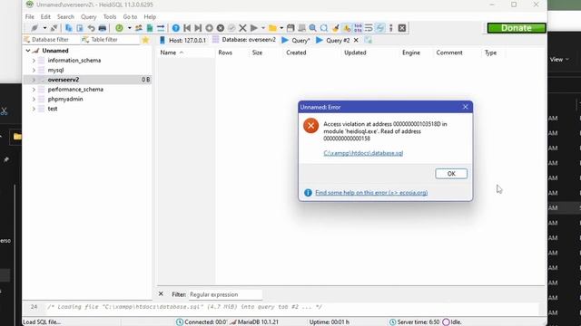Click the paste icon in toolbar

pyautogui.click(x=80, y=28)
